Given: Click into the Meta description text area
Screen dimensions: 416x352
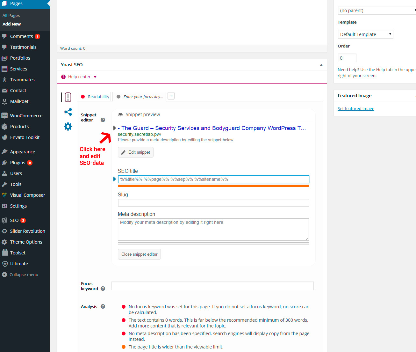Looking at the screenshot, I should coord(213,230).
